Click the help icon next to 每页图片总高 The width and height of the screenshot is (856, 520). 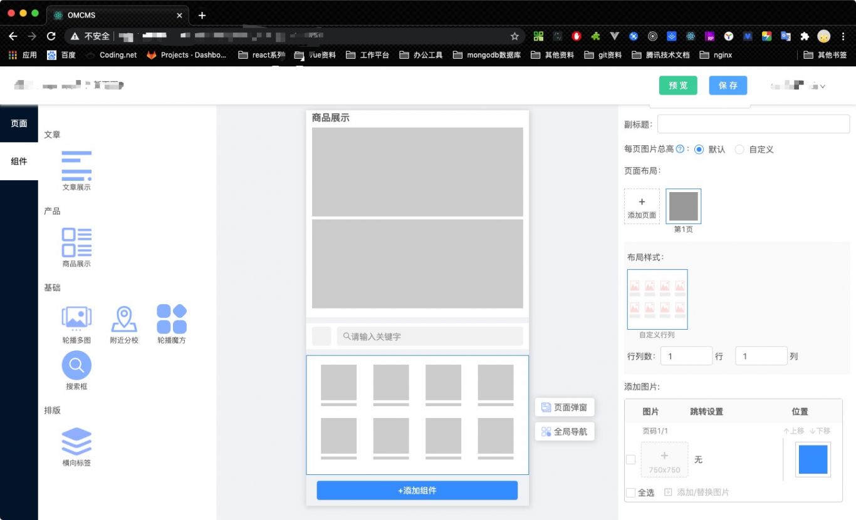[x=680, y=149]
